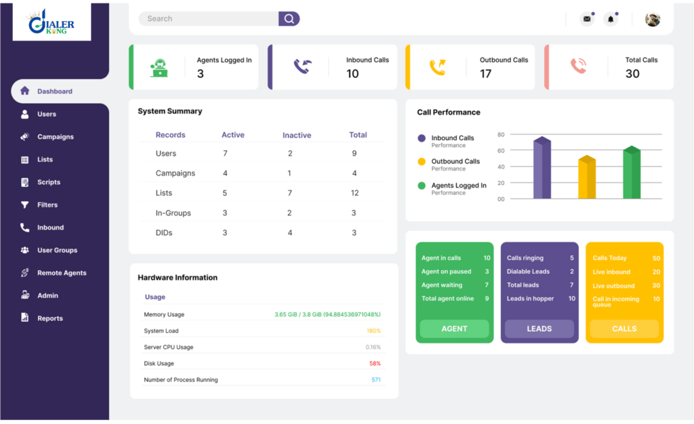Click the CALLS button
The image size is (694, 424).
pos(624,328)
